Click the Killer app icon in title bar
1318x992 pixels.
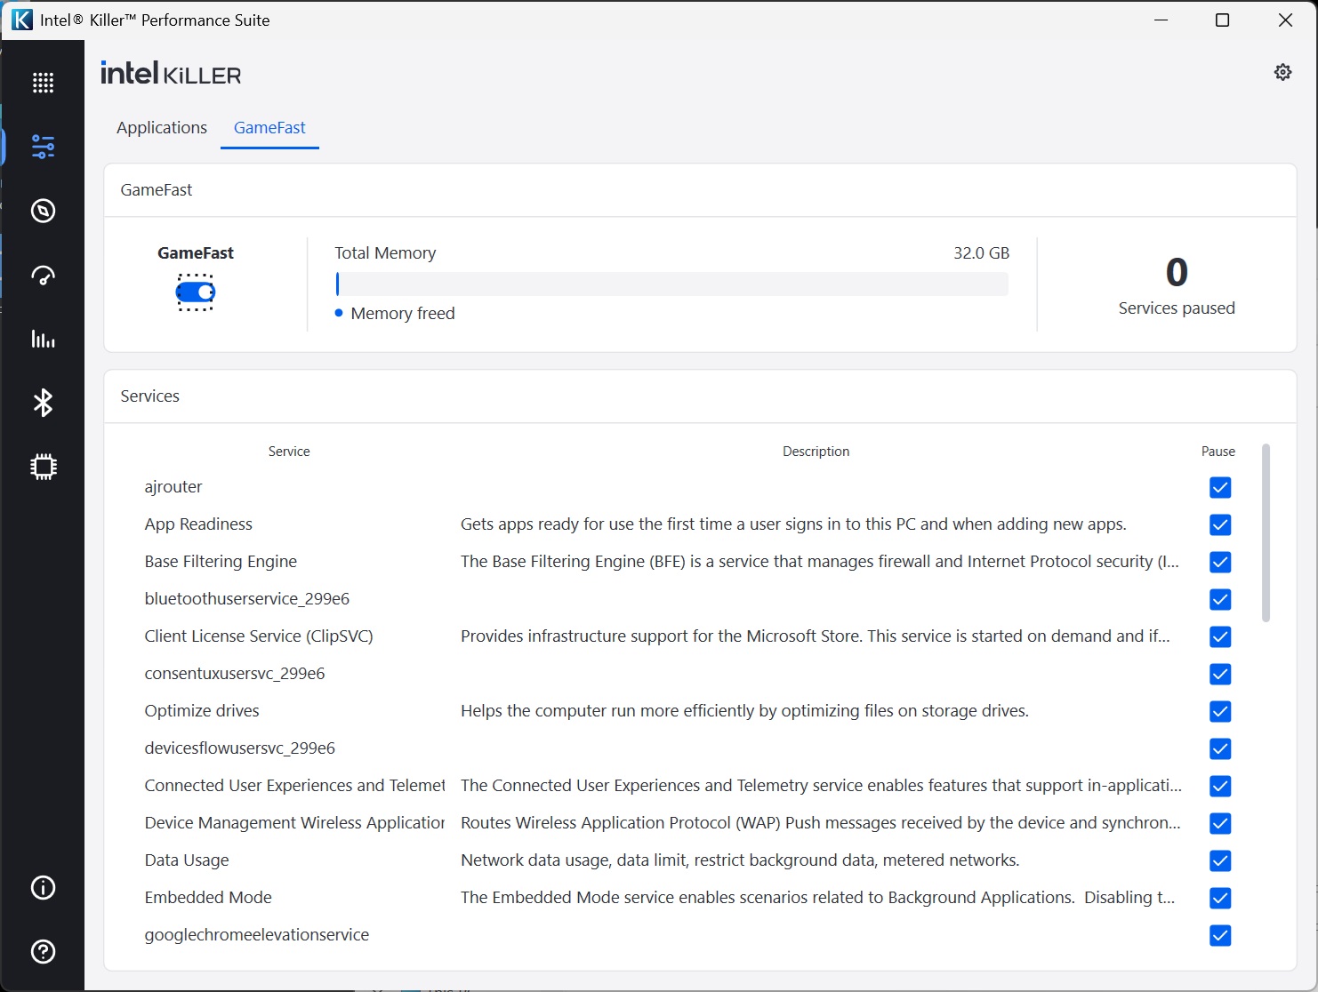21,20
